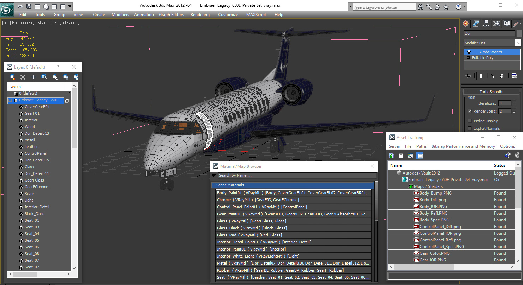Enable Explicit Normals checkbox

pos(470,128)
